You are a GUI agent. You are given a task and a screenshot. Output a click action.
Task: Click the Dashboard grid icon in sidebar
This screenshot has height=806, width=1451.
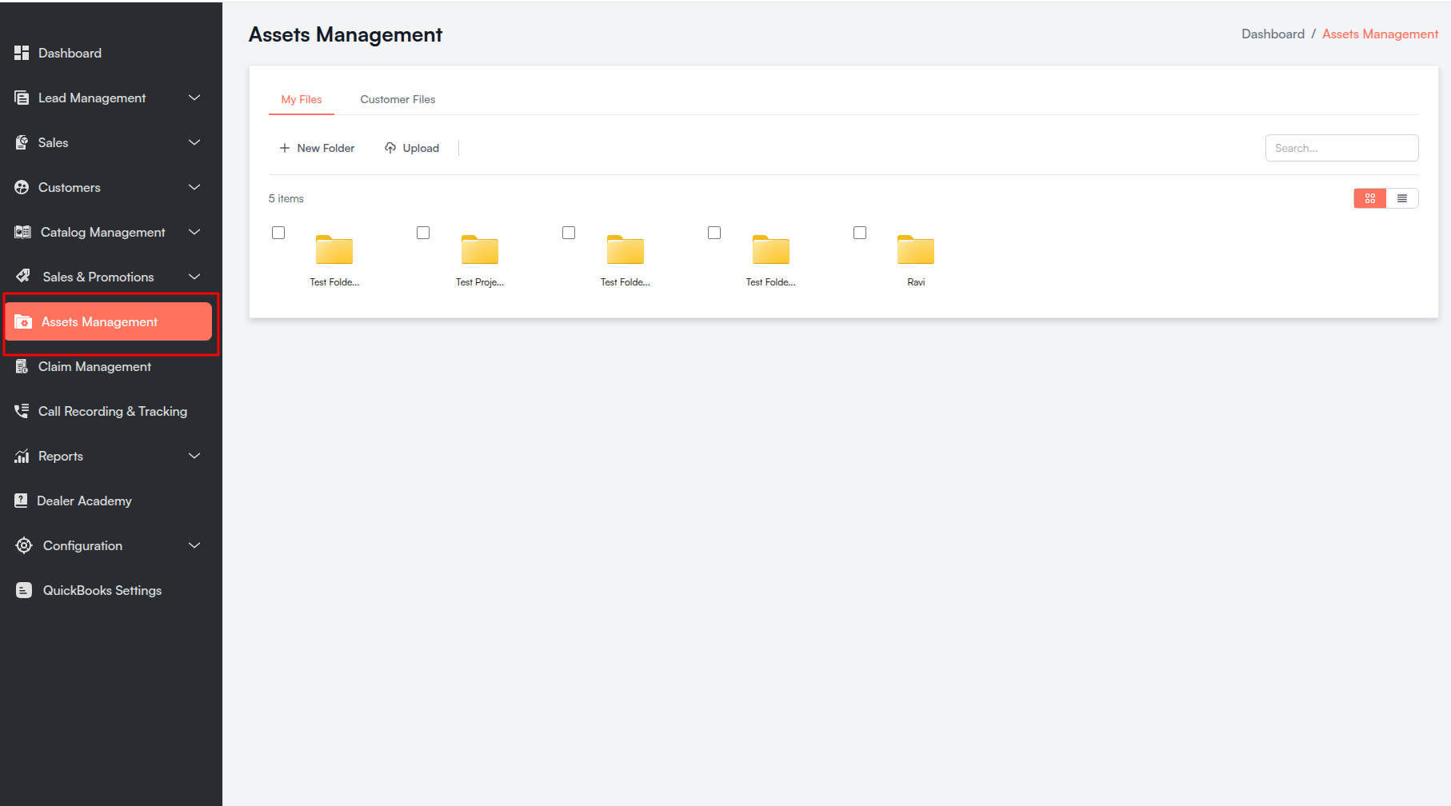(x=22, y=53)
